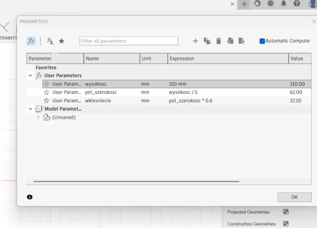Collapse the User Parameters group
Screen dimensions: 317x228
(30, 75)
